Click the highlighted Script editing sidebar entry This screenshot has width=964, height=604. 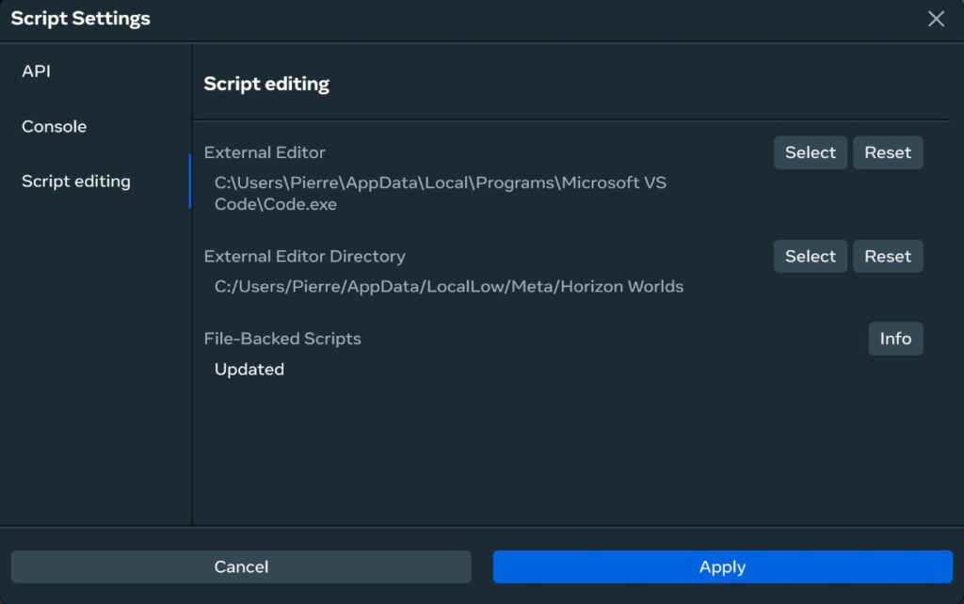pos(76,181)
